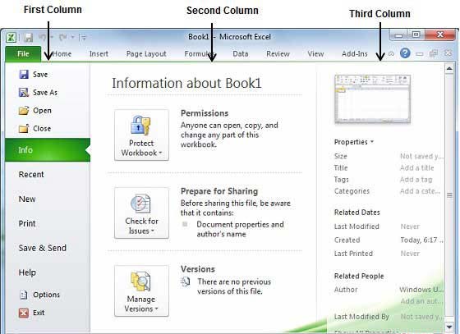Switch to the Page Layout tab
Screen dimensions: 460x334
click(146, 54)
